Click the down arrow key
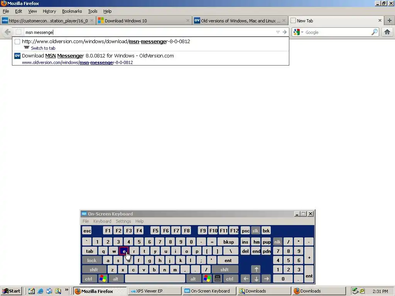The height and width of the screenshot is (296, 395). pyautogui.click(x=256, y=279)
